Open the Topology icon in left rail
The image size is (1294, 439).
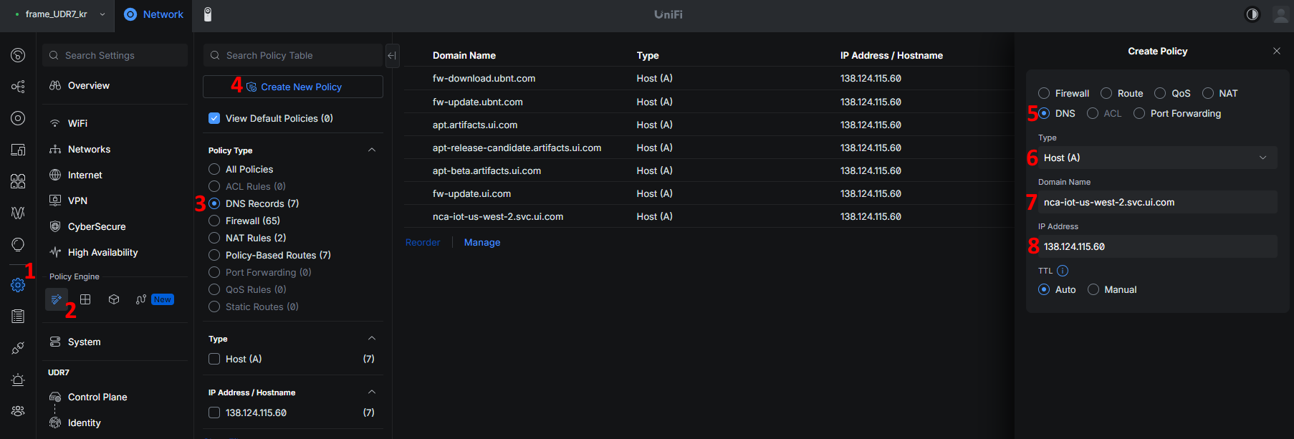click(x=18, y=87)
